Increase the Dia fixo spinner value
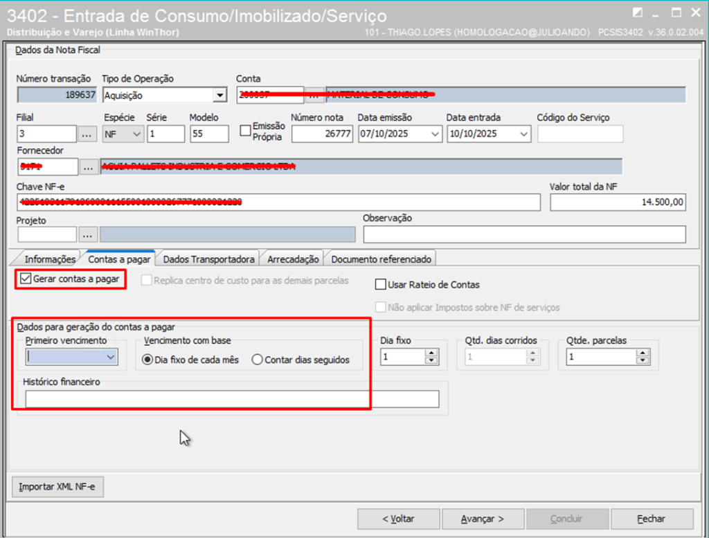The width and height of the screenshot is (709, 538). [x=431, y=353]
